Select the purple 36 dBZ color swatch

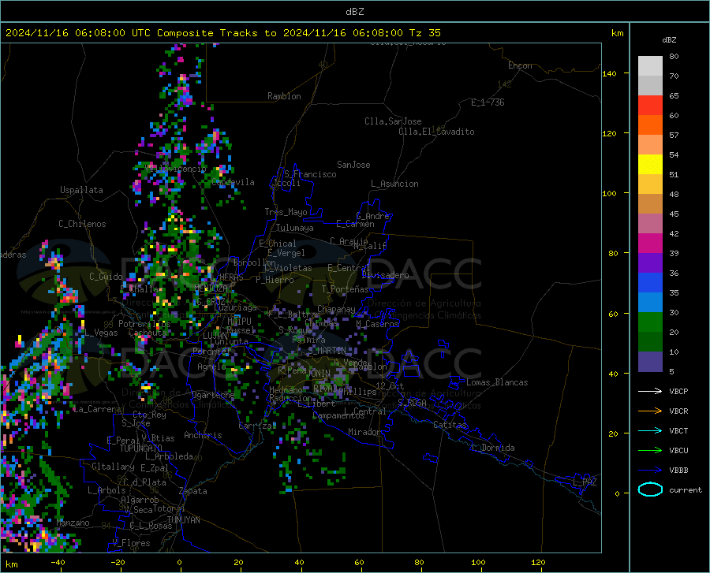(x=650, y=263)
